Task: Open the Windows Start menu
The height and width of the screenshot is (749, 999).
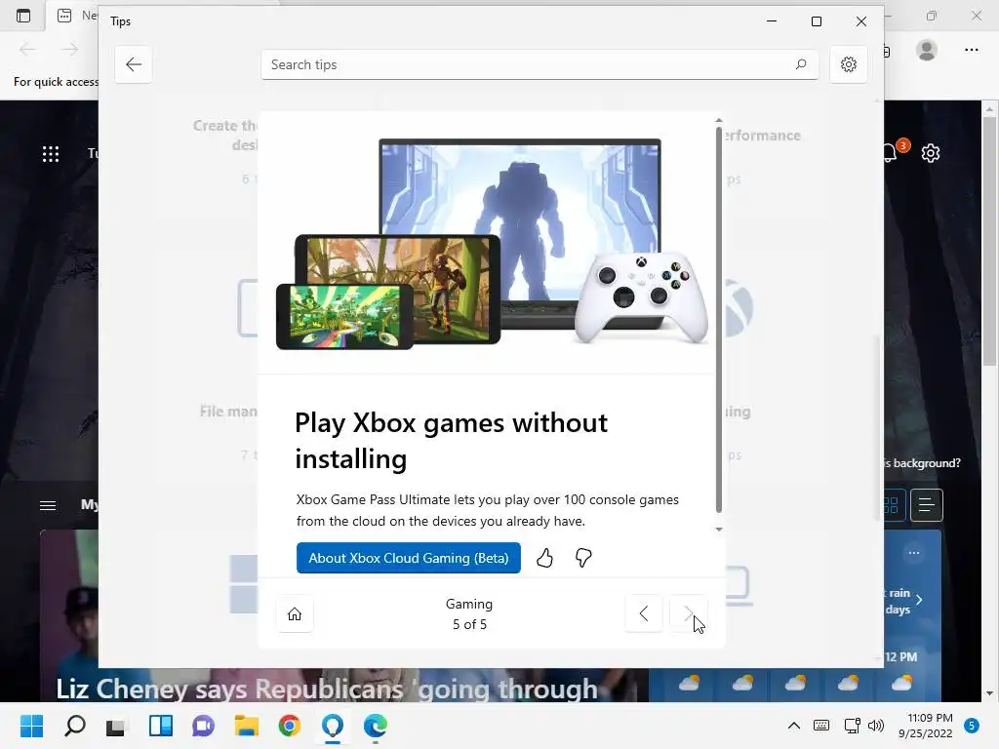Action: click(x=31, y=726)
